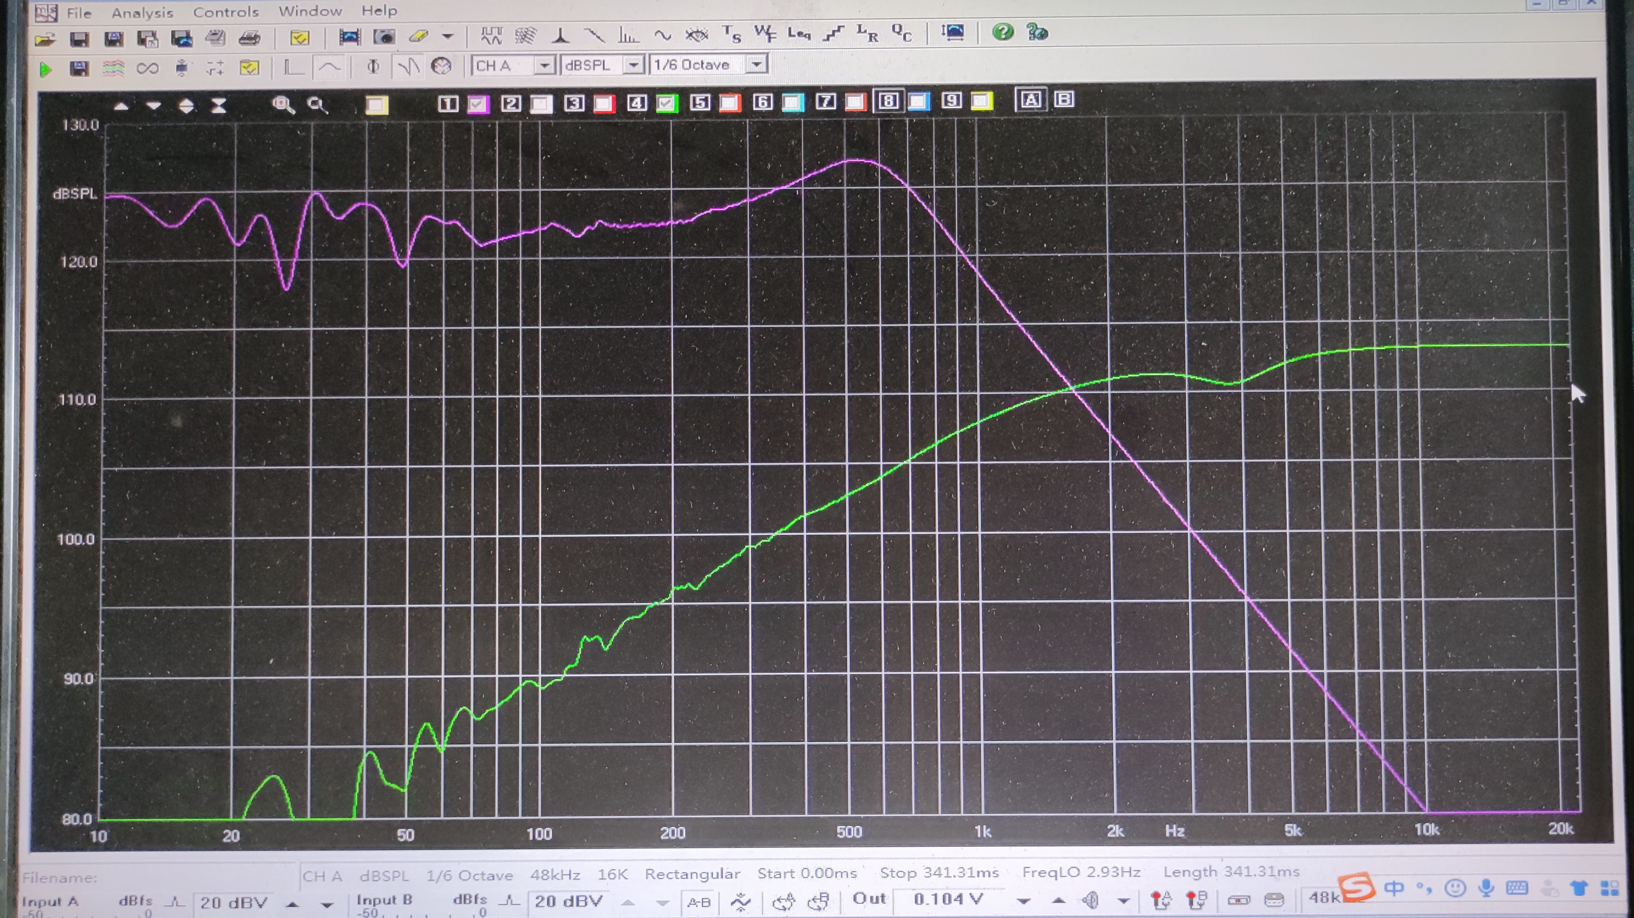
Task: Open the Controls menu
Action: click(226, 12)
